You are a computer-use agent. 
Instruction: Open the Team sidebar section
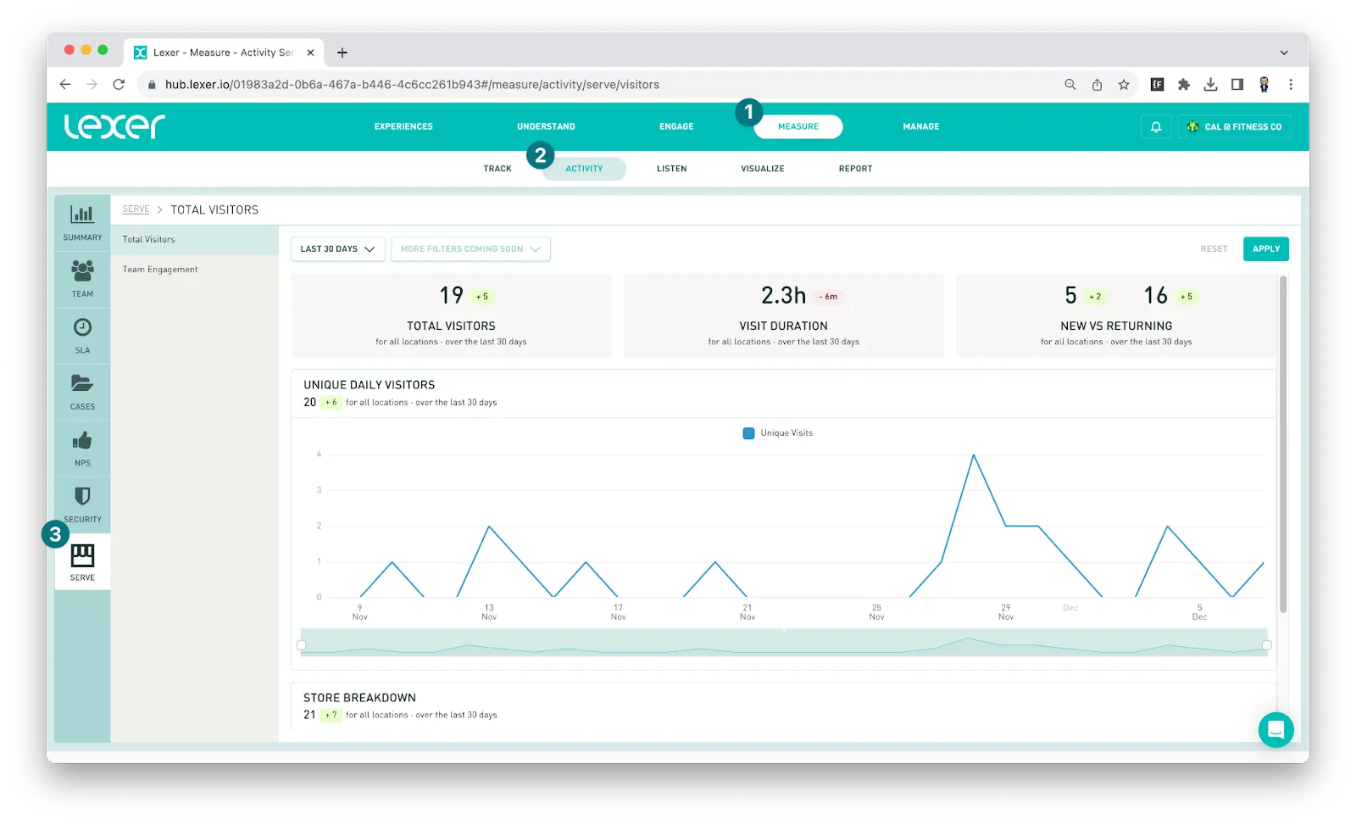(82, 280)
